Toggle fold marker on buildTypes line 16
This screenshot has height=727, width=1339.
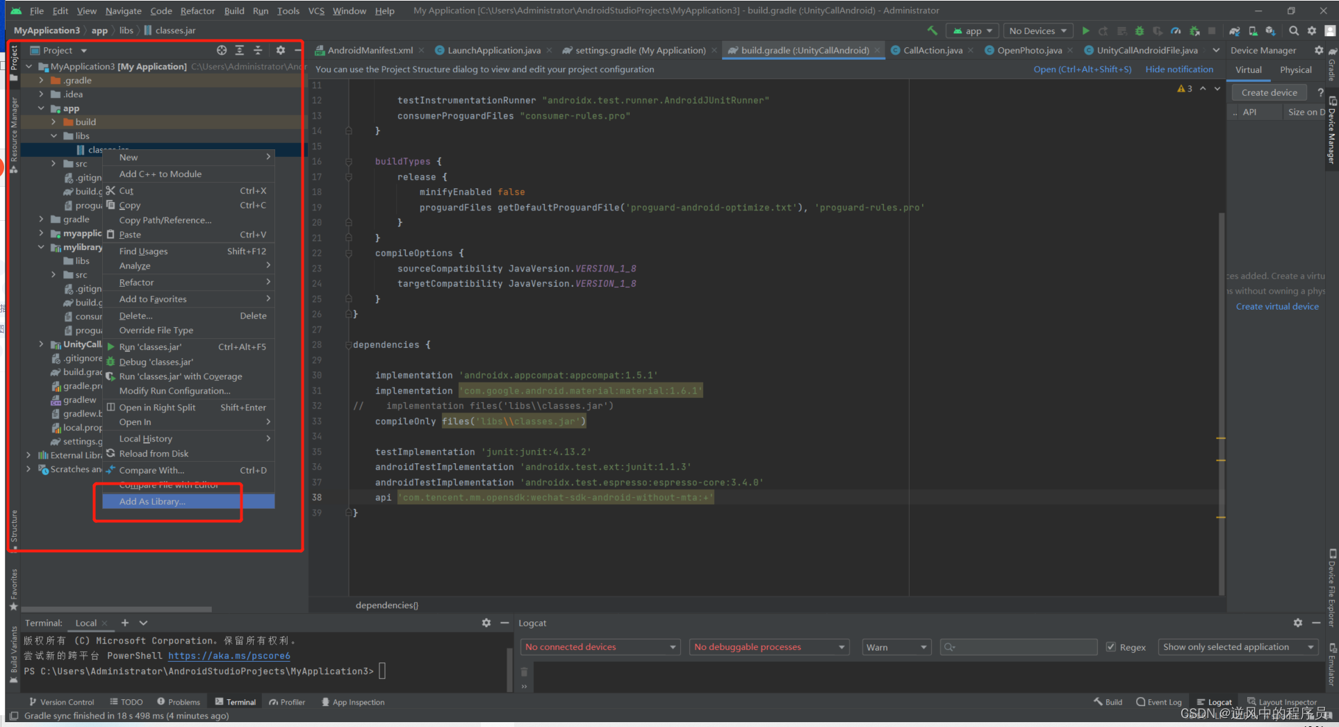point(349,162)
